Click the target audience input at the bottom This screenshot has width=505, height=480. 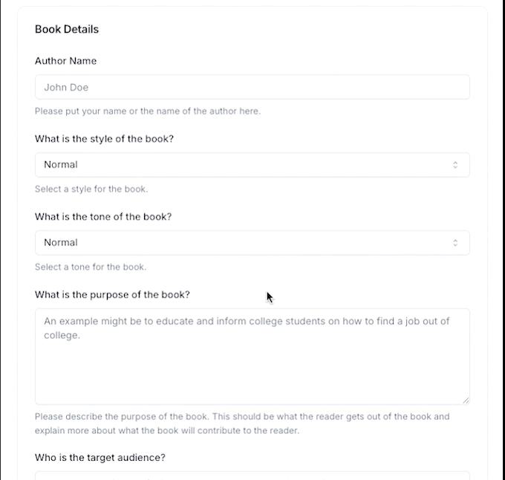coord(252,476)
